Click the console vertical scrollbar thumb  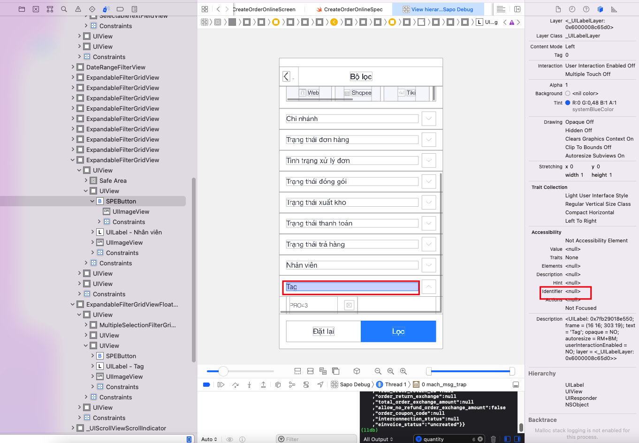(x=521, y=428)
